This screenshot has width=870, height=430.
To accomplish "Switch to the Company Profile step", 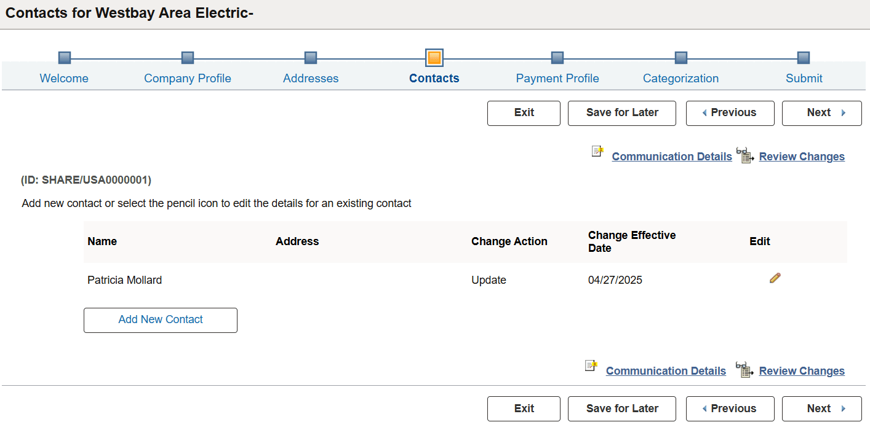I will point(188,78).
